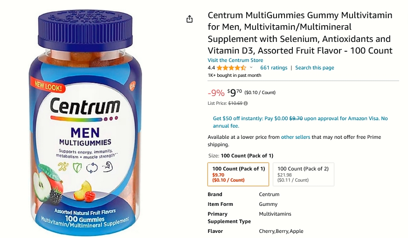Click the New Look! badge on bottle
The height and width of the screenshot is (238, 408).
pyautogui.click(x=48, y=87)
